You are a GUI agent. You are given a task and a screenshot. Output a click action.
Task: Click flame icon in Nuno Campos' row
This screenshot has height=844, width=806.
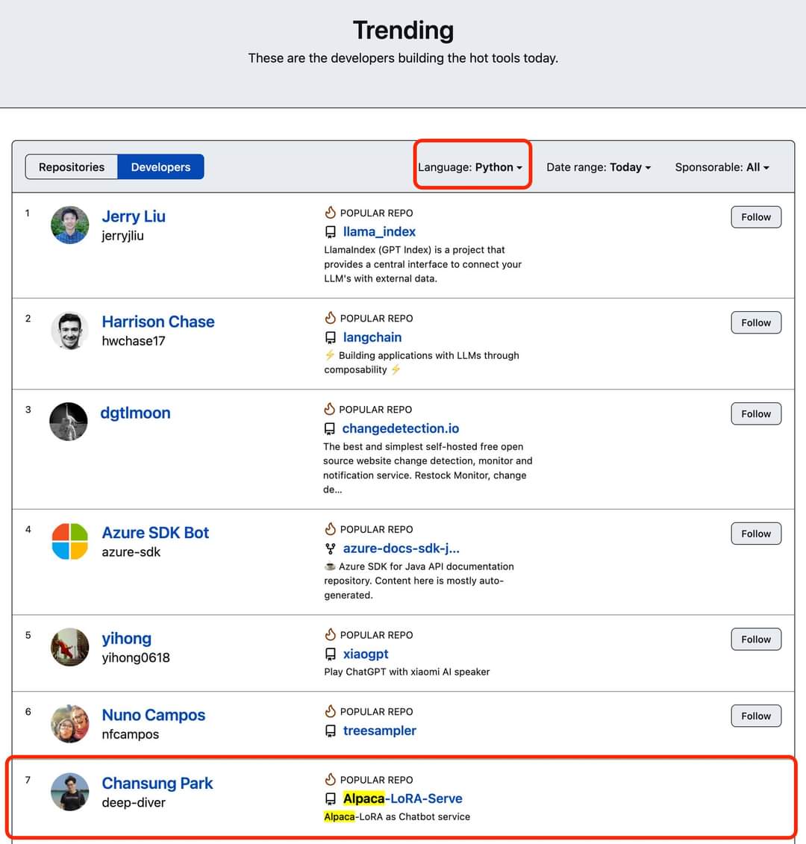click(x=330, y=711)
